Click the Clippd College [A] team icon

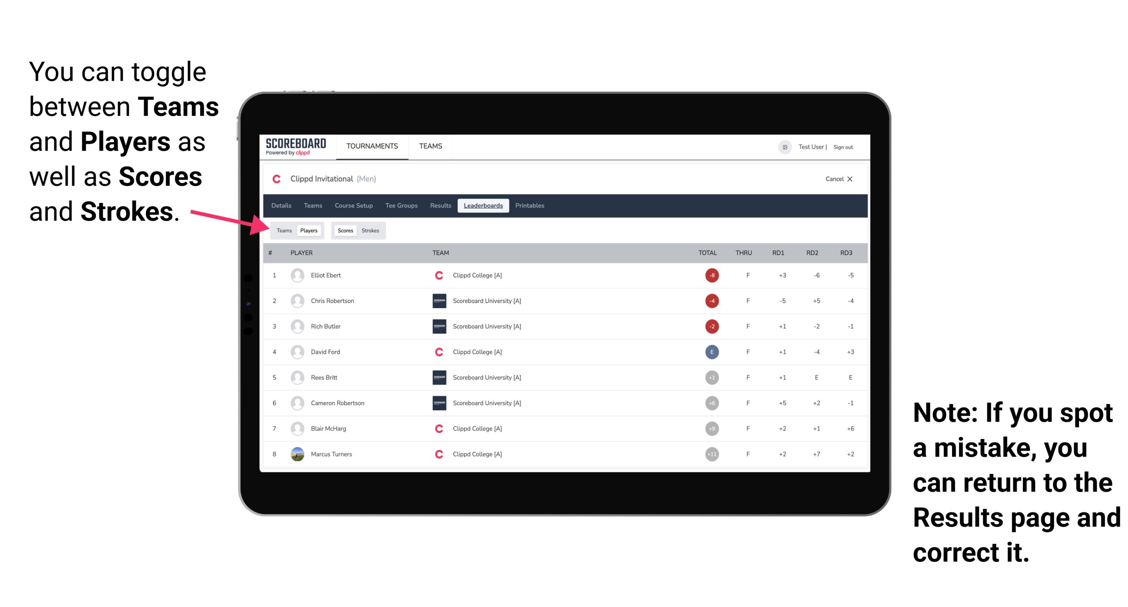[x=438, y=274]
